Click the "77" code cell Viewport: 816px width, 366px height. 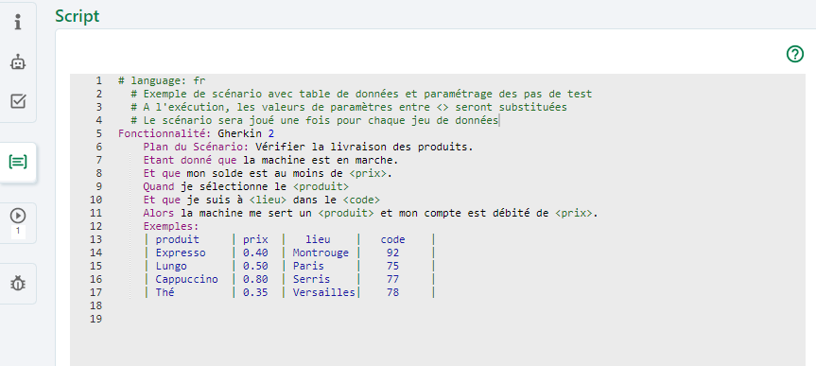click(x=393, y=279)
